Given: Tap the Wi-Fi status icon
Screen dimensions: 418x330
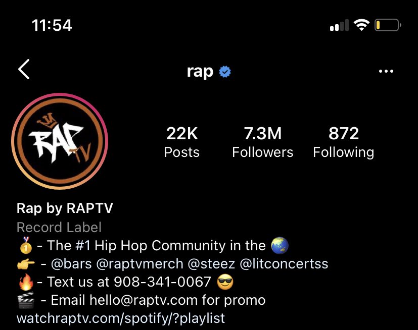Looking at the screenshot, I should click(x=361, y=25).
